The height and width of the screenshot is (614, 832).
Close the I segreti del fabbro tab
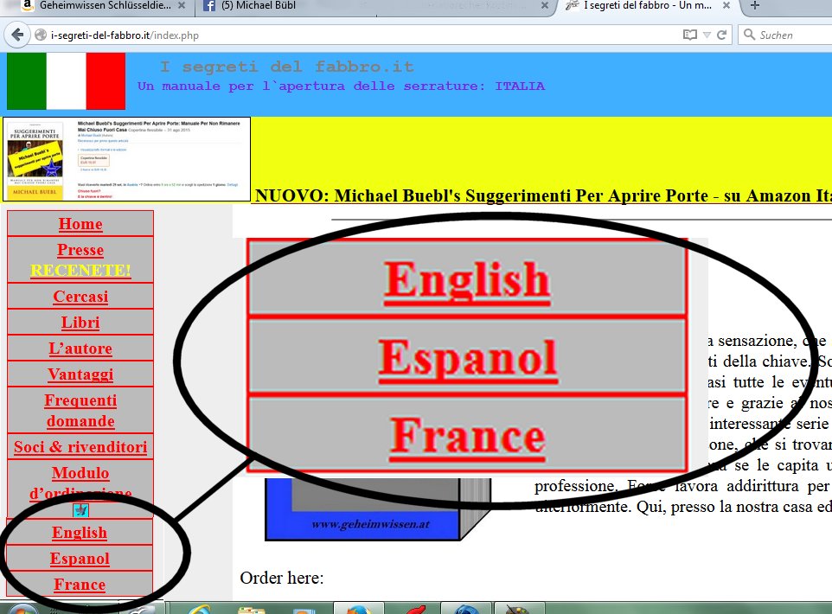coord(726,5)
